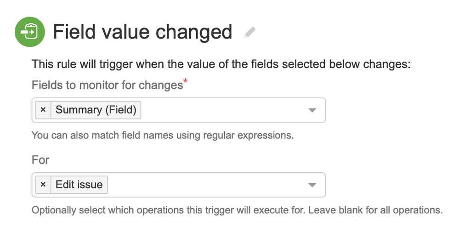The width and height of the screenshot is (459, 226).
Task: Select the Summary (Field) tag
Action: pos(96,110)
